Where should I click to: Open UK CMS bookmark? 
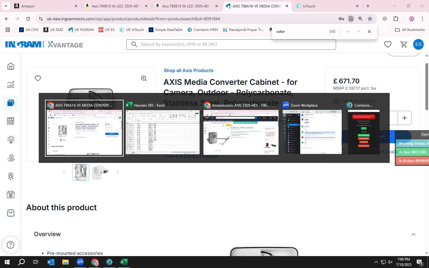click(29, 30)
